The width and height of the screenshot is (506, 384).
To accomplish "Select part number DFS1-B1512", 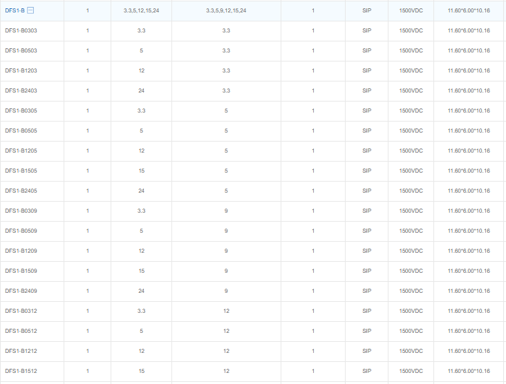I will [21, 371].
